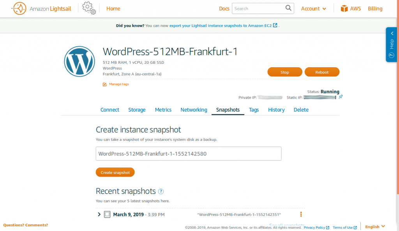The width and height of the screenshot is (399, 231).
Task: Click the Questions? Comments? link
Action: pyautogui.click(x=25, y=225)
